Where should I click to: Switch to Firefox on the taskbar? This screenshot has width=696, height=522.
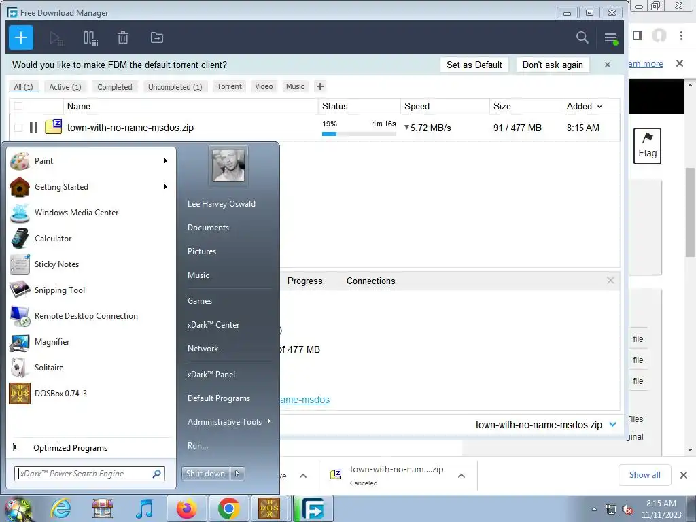tap(186, 508)
